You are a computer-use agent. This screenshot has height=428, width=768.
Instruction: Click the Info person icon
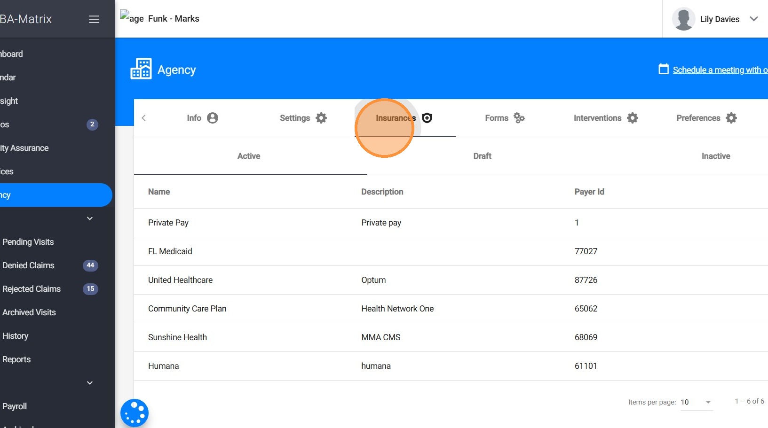tap(213, 118)
